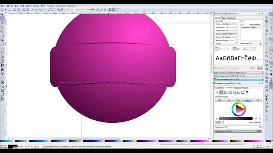
Task: Switch to the Стиль обводки tab
Action: pos(241,88)
